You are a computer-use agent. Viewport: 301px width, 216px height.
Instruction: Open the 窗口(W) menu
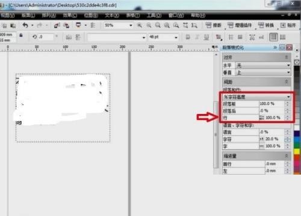point(176,16)
